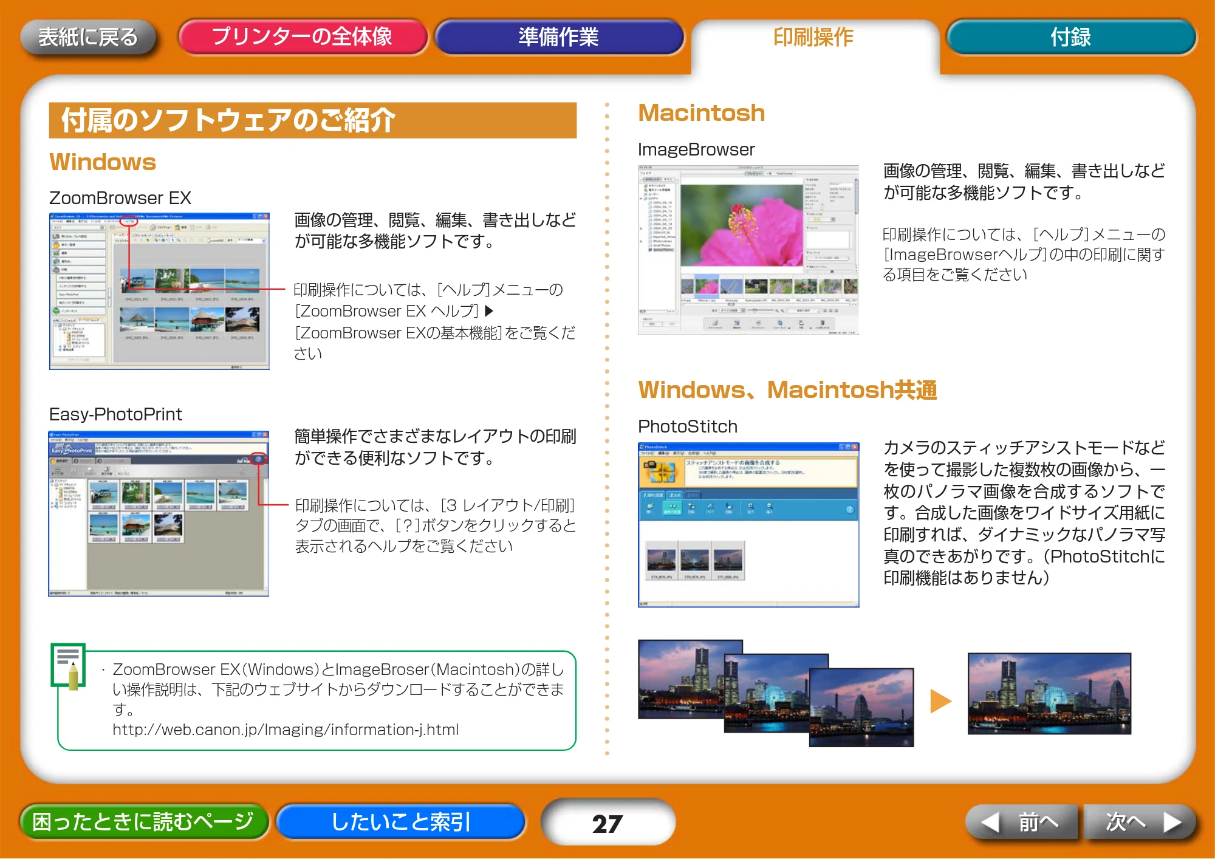Open the 付録 tab
Viewport: 1215px width, 859px height.
pos(1071,37)
